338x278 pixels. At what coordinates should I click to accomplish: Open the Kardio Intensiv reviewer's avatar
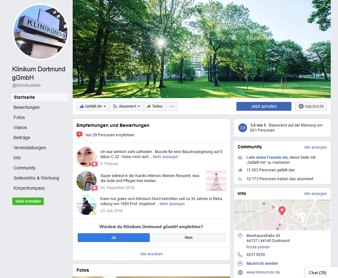(x=87, y=181)
